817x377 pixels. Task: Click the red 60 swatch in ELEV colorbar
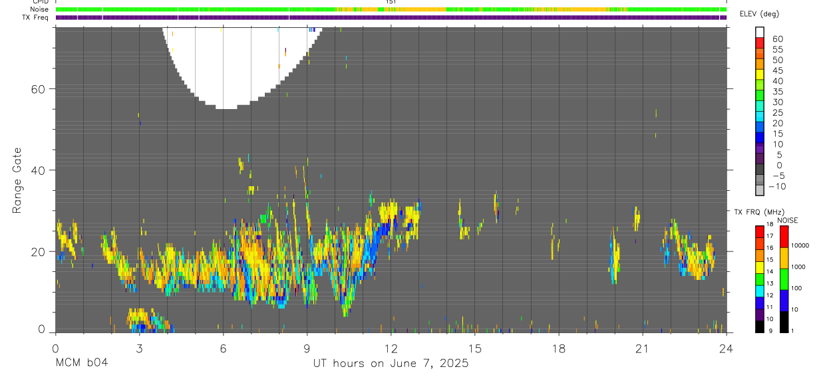tap(760, 43)
